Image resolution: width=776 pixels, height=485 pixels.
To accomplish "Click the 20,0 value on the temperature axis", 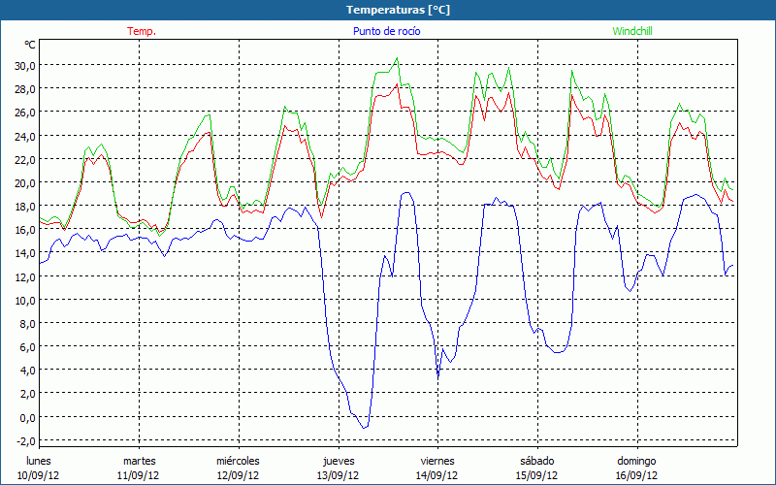I will pyautogui.click(x=24, y=182).
